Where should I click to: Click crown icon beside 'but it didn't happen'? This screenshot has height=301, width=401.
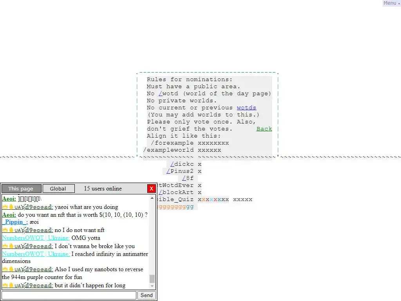point(5,285)
